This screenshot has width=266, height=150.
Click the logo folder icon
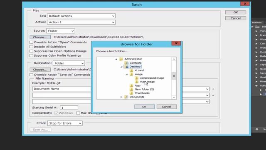(x=131, y=85)
